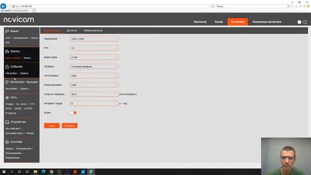311x175 pixels.
Task: Open HTTPS link under Сеть
Action: click(28, 109)
